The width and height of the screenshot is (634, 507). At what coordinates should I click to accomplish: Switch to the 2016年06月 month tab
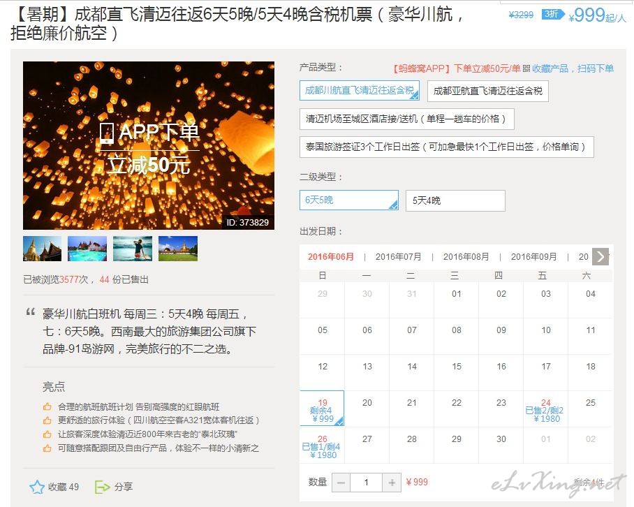(x=331, y=257)
